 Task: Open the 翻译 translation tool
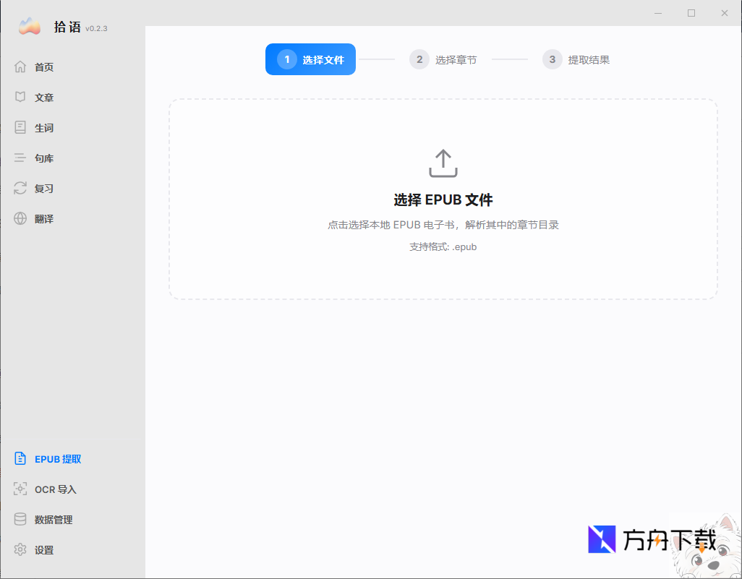(43, 218)
